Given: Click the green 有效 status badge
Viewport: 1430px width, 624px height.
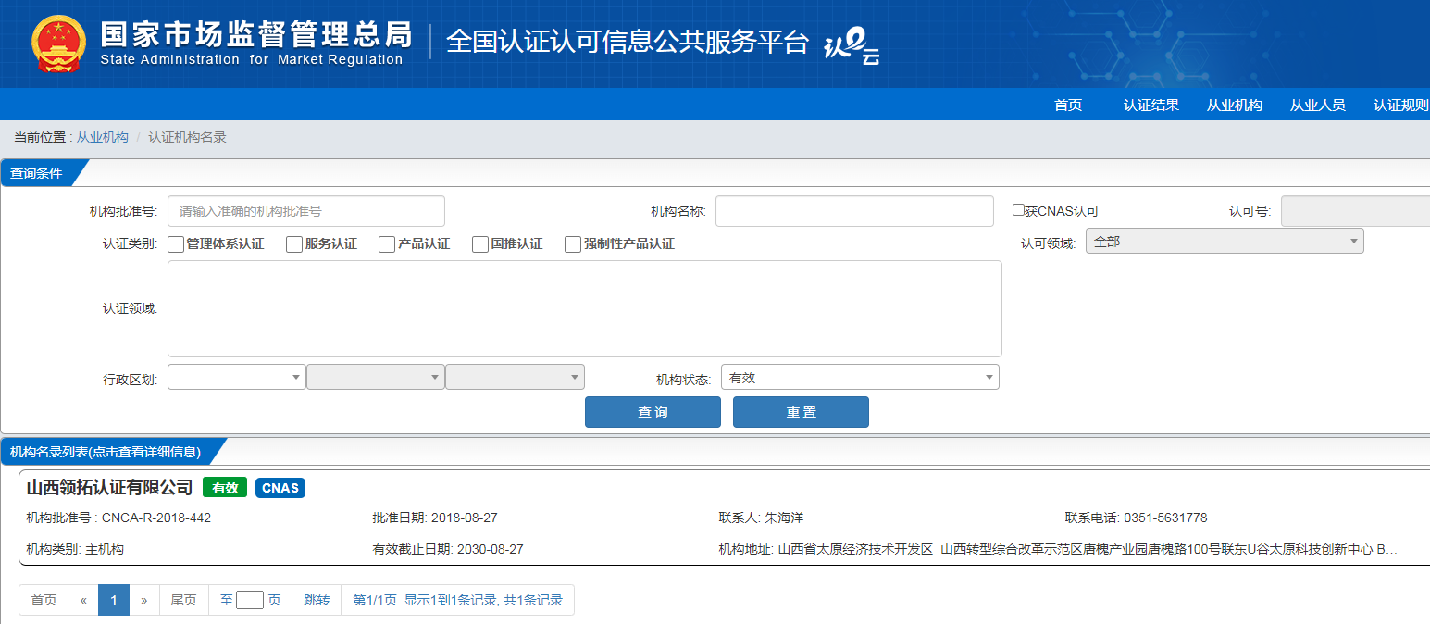Looking at the screenshot, I should (225, 488).
